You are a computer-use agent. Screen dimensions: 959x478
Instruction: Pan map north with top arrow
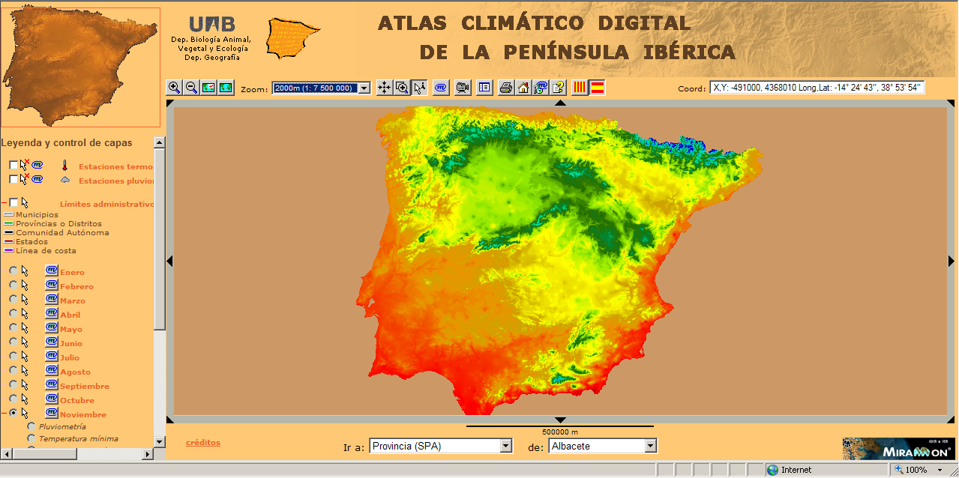coord(560,103)
